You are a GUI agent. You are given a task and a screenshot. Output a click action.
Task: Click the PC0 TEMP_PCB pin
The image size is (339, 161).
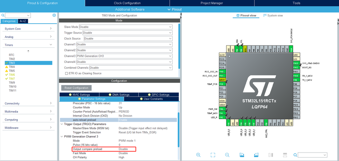click(222, 84)
